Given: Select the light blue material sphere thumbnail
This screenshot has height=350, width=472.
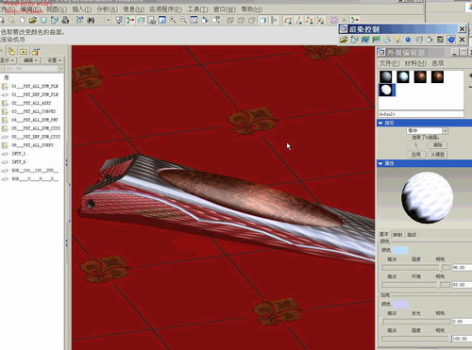Looking at the screenshot, I should (x=403, y=76).
